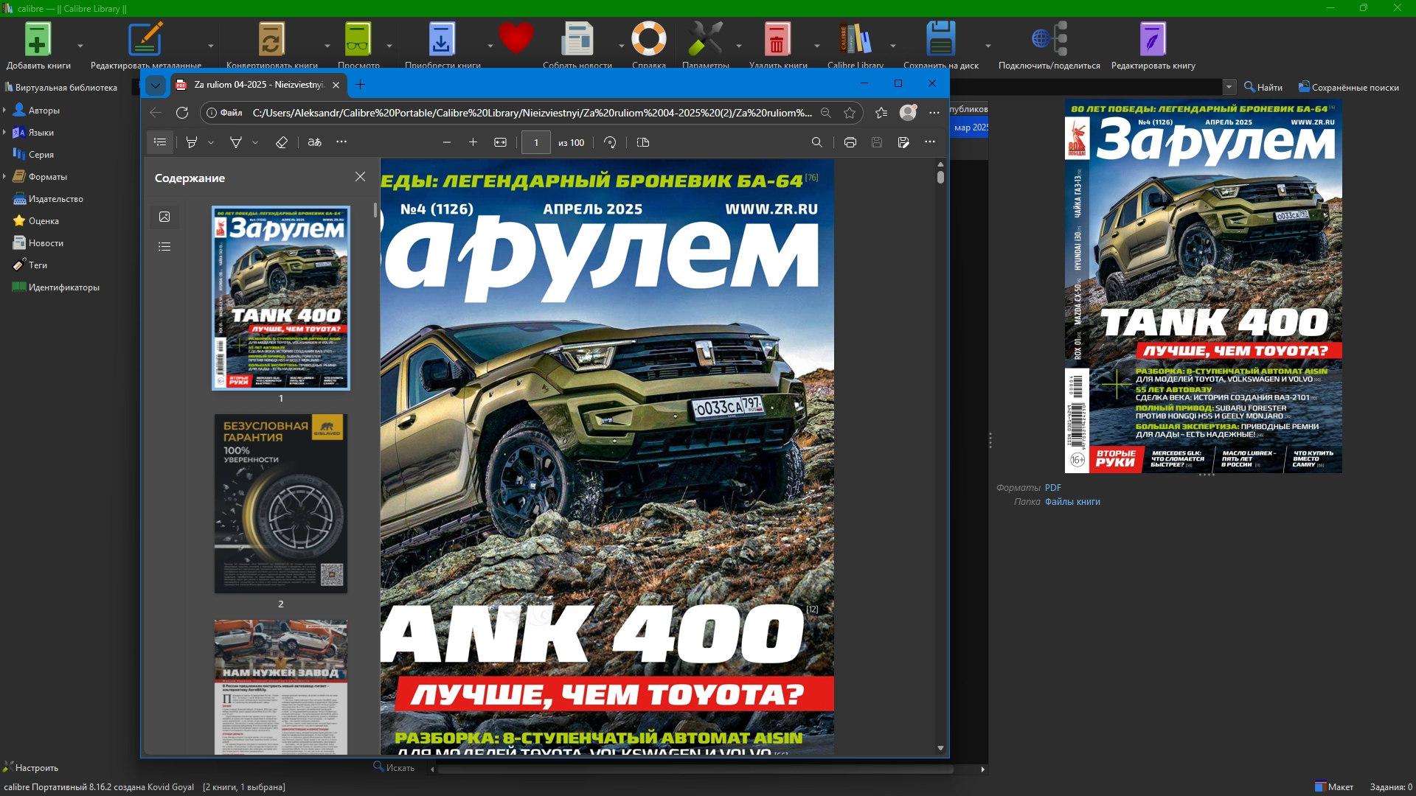Switch to outline list view in sidebar

coord(164,247)
